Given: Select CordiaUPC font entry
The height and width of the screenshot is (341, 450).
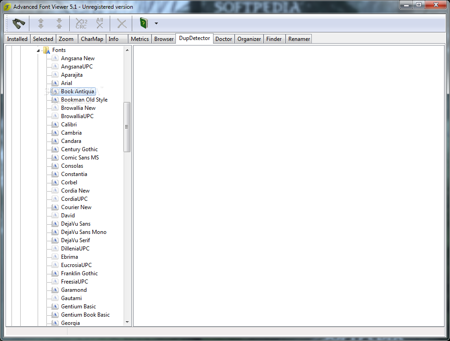Looking at the screenshot, I should pos(74,199).
